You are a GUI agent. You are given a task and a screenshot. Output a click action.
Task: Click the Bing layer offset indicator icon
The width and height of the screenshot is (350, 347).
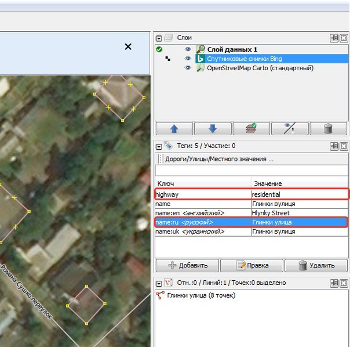click(x=168, y=59)
